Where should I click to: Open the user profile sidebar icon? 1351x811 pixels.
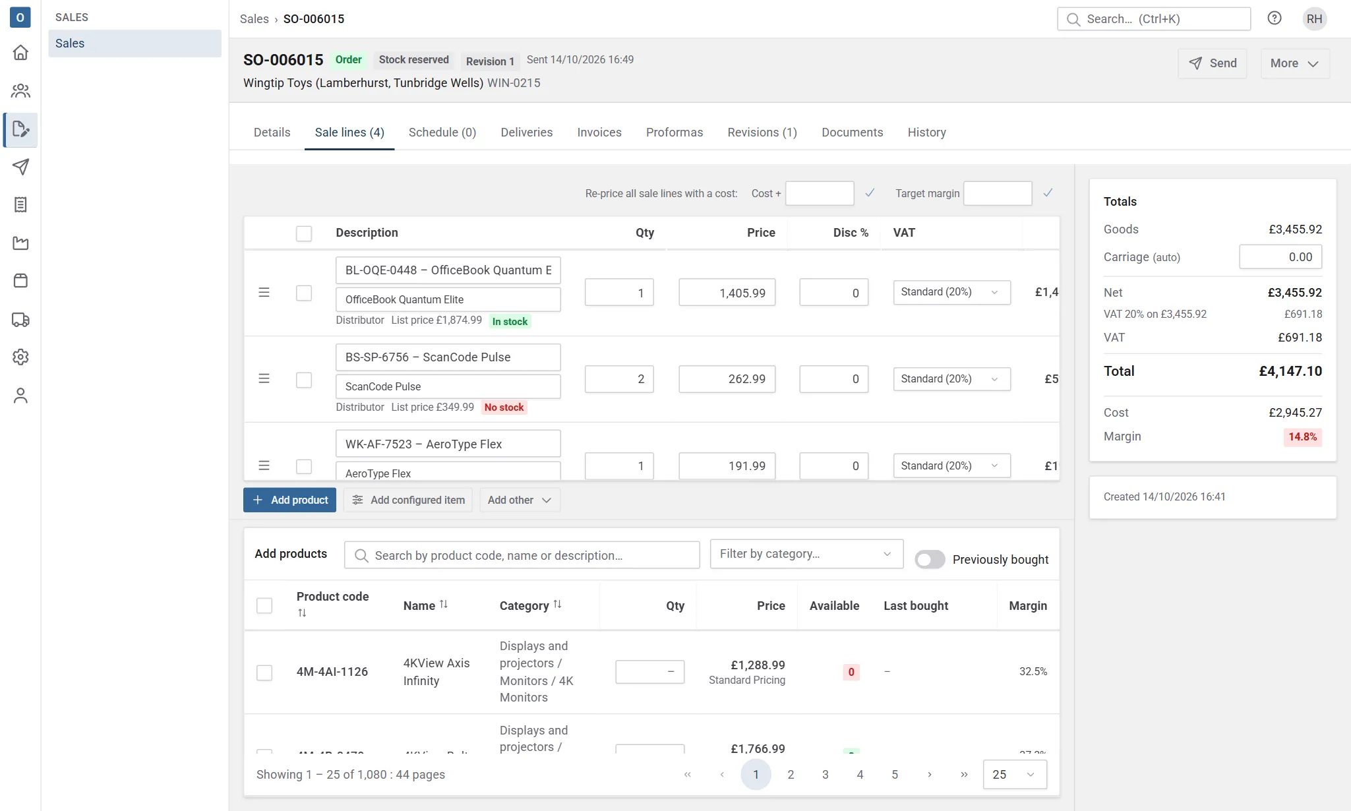tap(20, 396)
